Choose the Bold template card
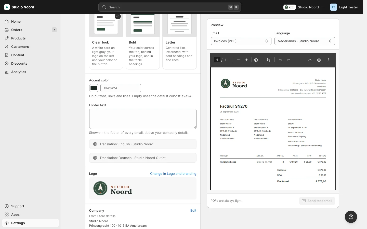The image size is (367, 229). (143, 42)
